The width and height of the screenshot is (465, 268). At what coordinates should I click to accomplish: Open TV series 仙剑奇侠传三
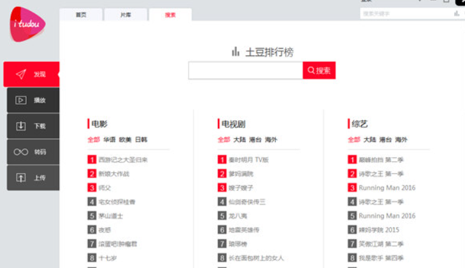click(247, 202)
